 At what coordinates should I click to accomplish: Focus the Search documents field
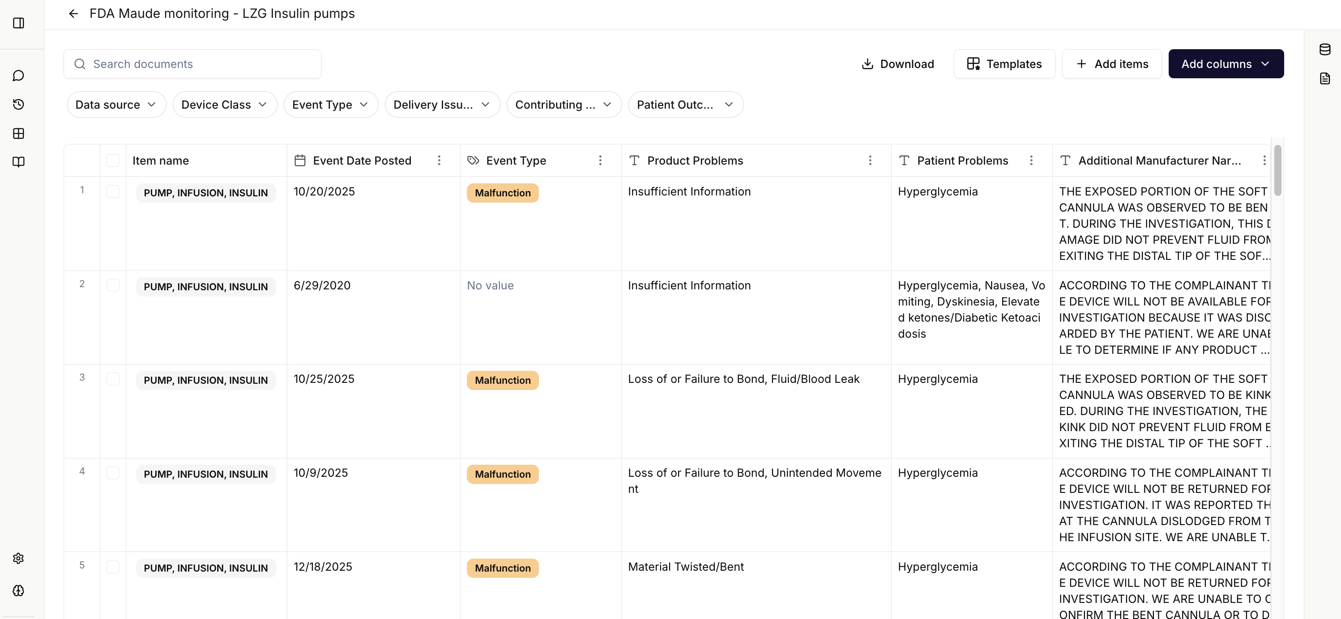[192, 64]
